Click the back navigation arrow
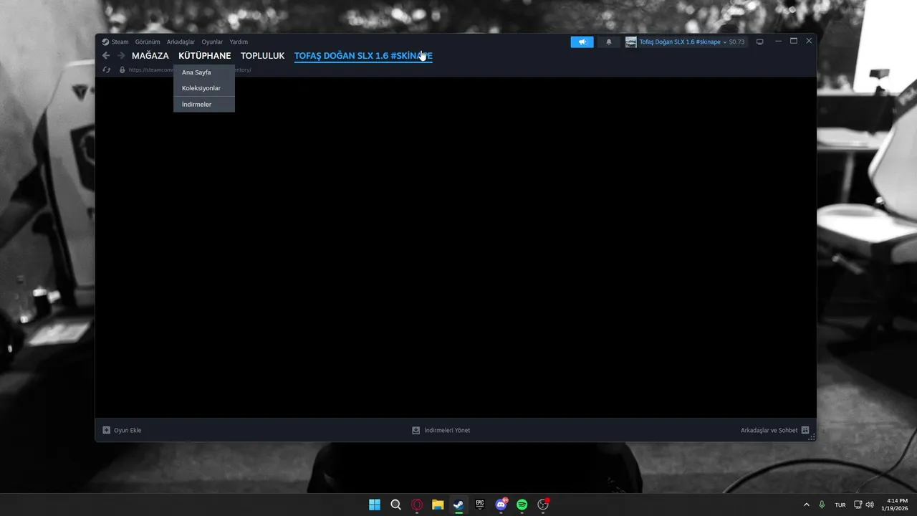 coord(106,56)
